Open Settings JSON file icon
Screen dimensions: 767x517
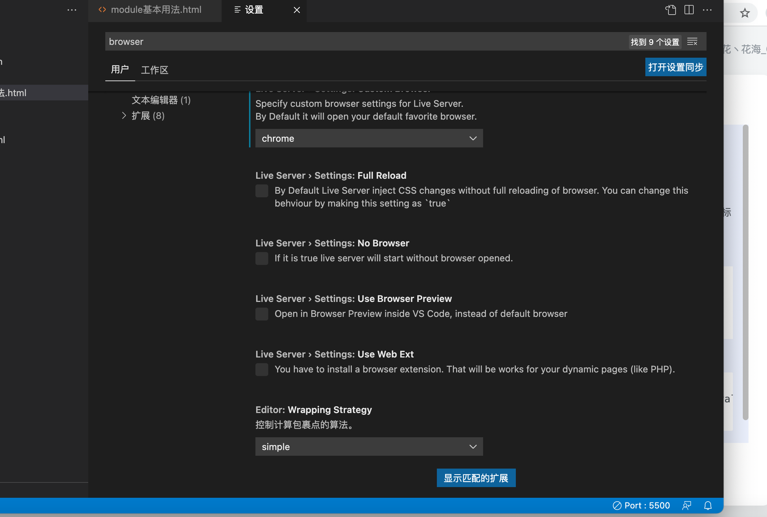[671, 10]
